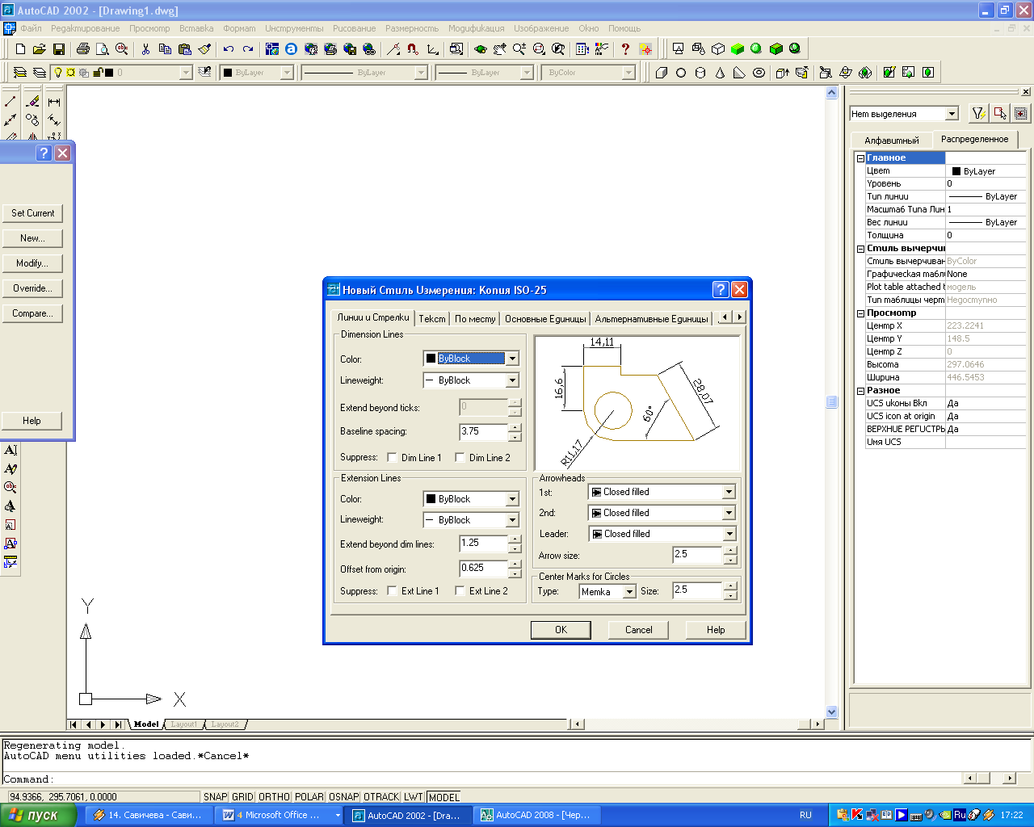1034x827 pixels.
Task: Open the Leader arrowhead dropdown
Action: (x=729, y=534)
